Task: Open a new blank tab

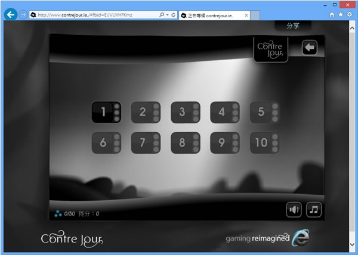Action: (255, 15)
